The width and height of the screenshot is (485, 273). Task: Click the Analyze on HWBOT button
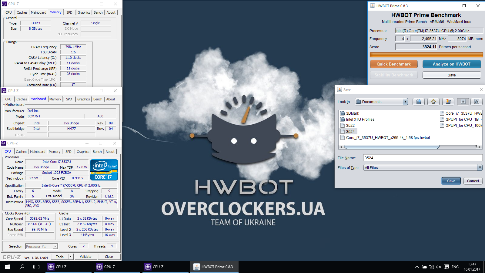452,64
